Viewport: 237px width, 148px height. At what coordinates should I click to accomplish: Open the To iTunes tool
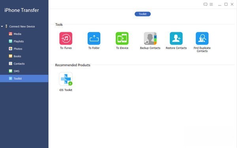point(66,39)
